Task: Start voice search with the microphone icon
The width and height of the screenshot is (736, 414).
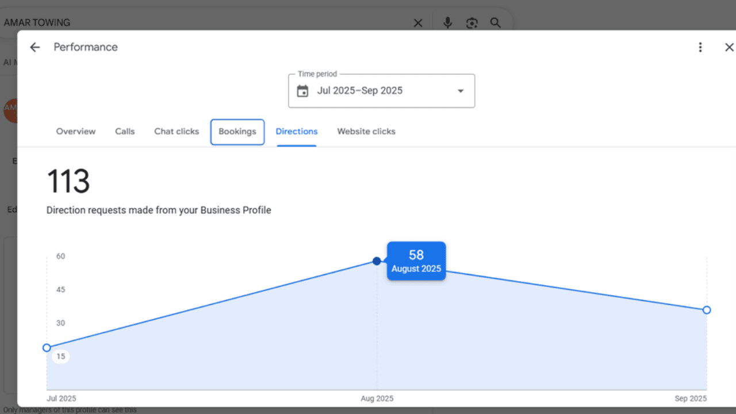Action: (447, 23)
